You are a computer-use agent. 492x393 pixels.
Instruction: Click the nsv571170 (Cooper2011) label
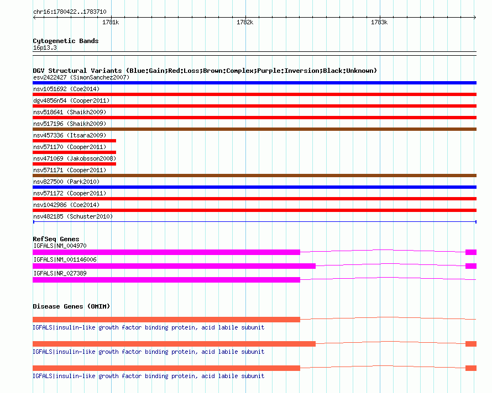70,147
